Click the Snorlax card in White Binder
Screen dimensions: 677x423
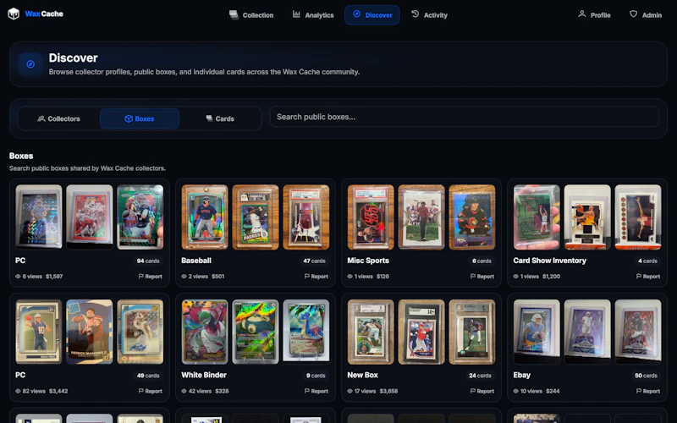256,332
